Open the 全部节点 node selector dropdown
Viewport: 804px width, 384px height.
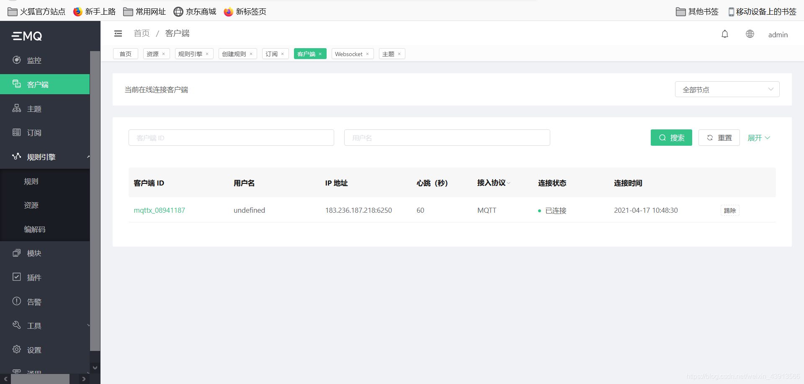727,89
